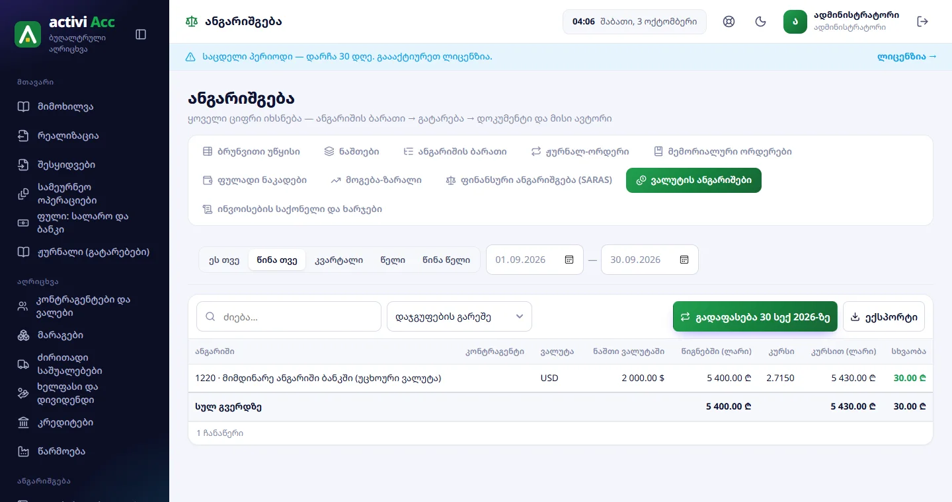Go to რეალიზაცია in the sidebar
Image resolution: width=952 pixels, height=502 pixels.
(x=85, y=136)
